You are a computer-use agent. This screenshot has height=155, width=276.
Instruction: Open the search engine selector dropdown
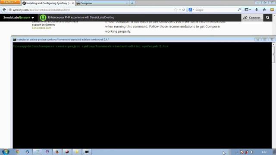click(191, 10)
